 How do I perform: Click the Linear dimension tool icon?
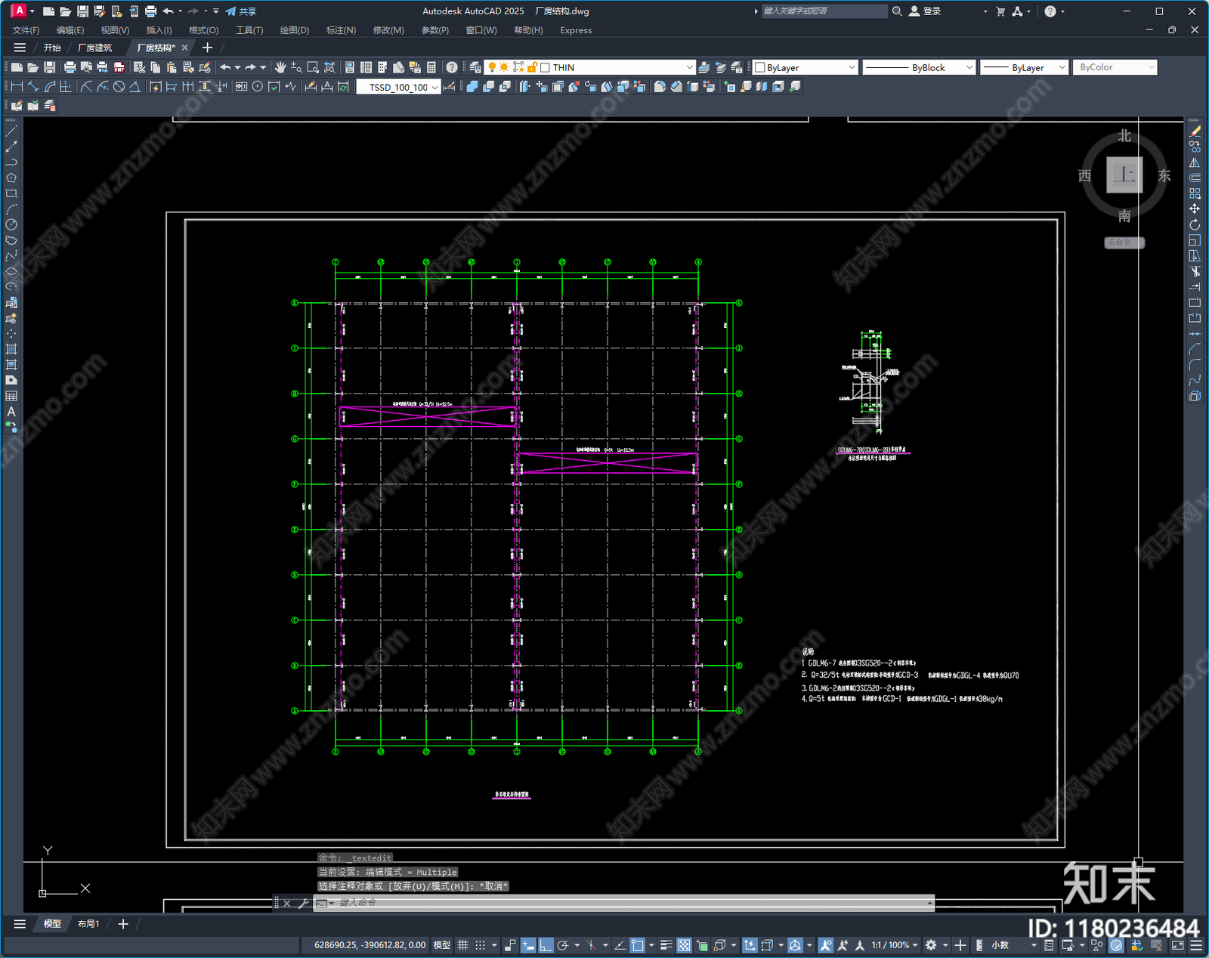(17, 87)
